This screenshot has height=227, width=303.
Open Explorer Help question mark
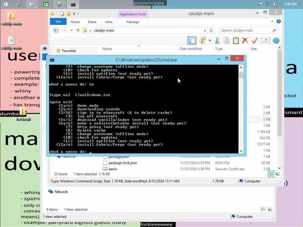(278, 21)
